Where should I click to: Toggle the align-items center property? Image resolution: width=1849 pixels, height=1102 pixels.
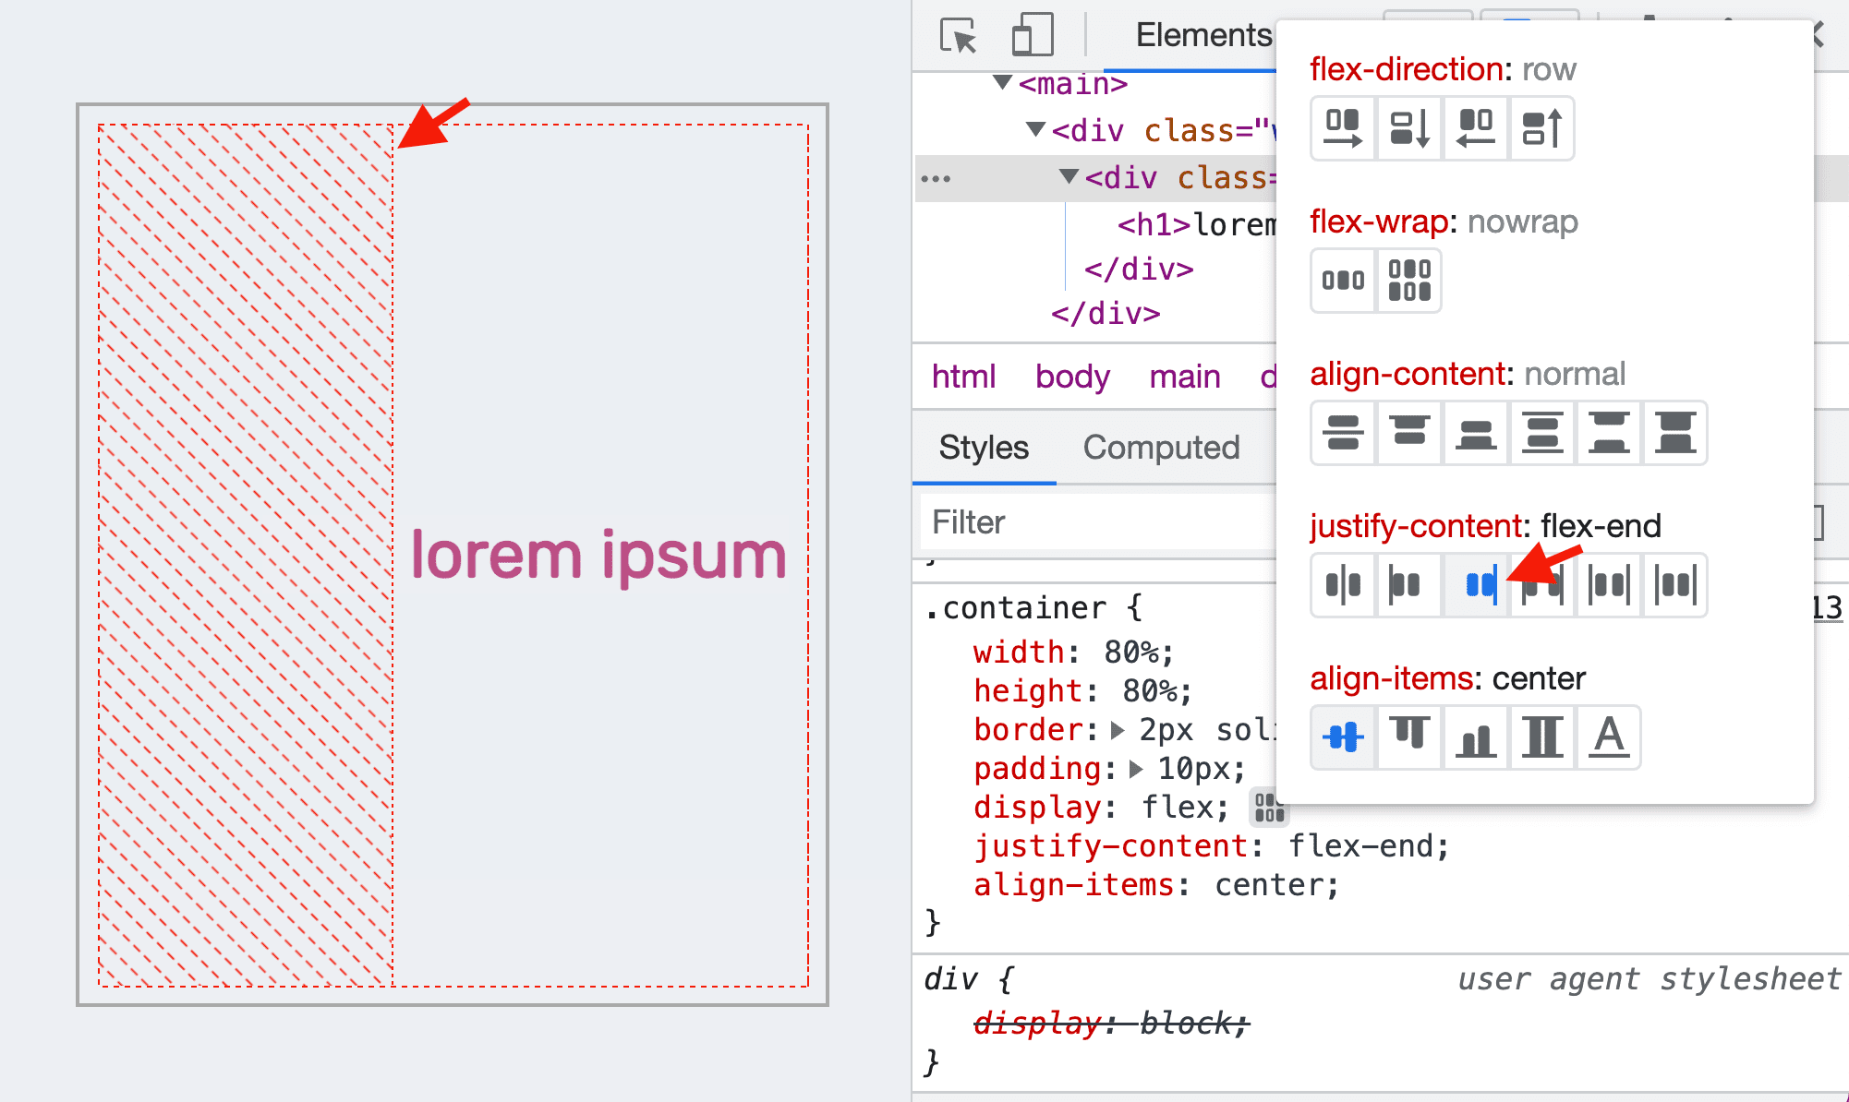tap(1340, 736)
